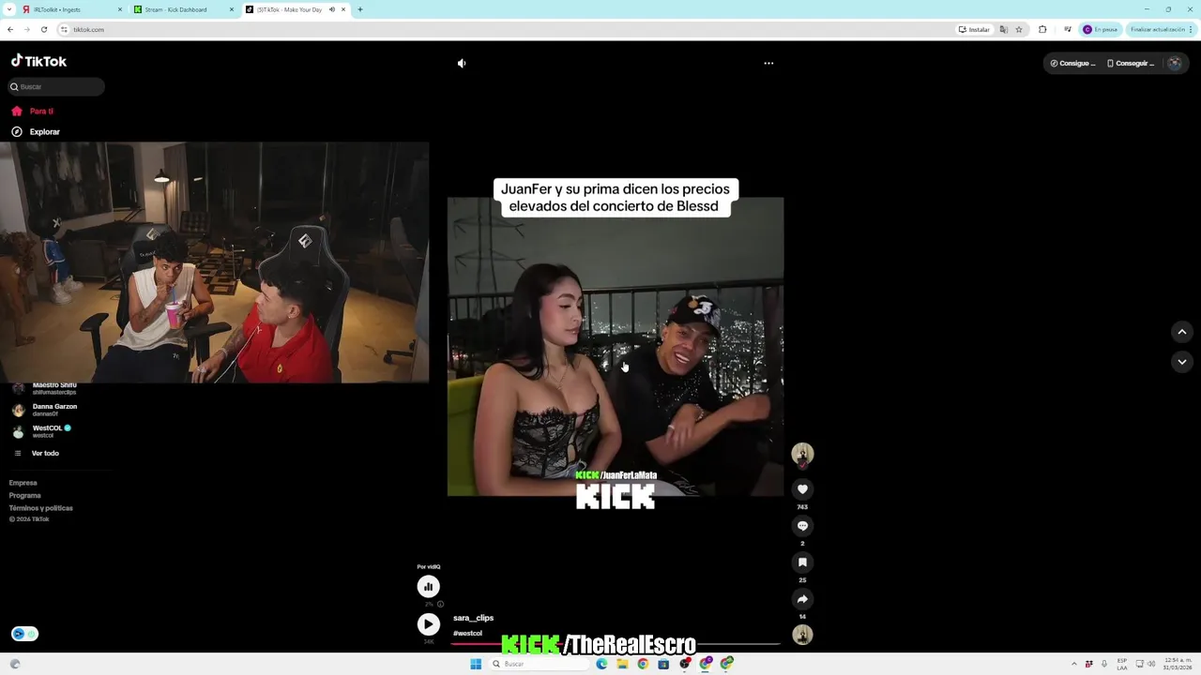Switch to the IRLToolkit Ingests tab
Screen dimensions: 1201x675
71,9
